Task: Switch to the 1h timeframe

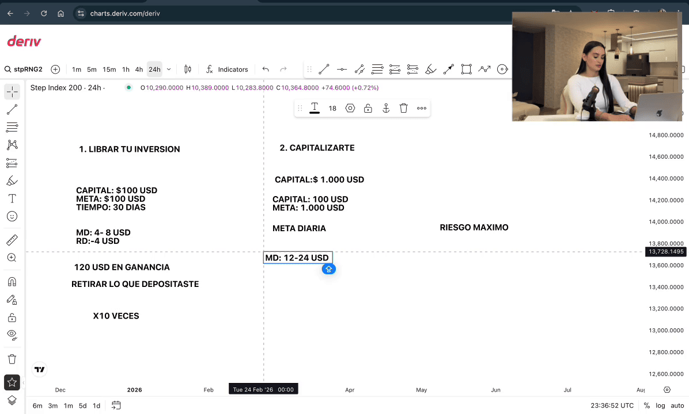Action: point(126,70)
